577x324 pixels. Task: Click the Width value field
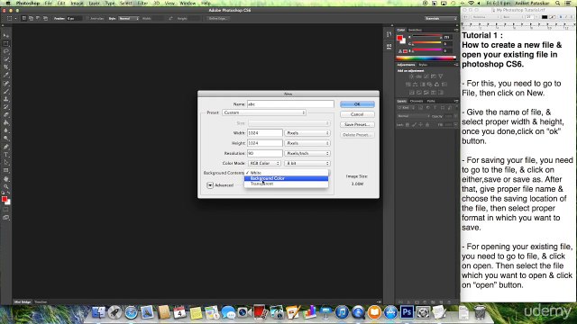click(x=264, y=133)
